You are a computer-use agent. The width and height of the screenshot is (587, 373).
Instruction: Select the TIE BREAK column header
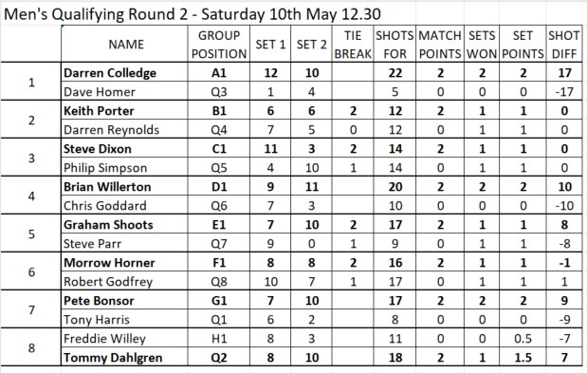(353, 45)
